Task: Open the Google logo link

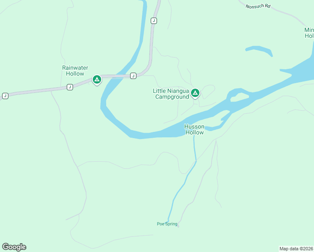Action: pyautogui.click(x=14, y=247)
